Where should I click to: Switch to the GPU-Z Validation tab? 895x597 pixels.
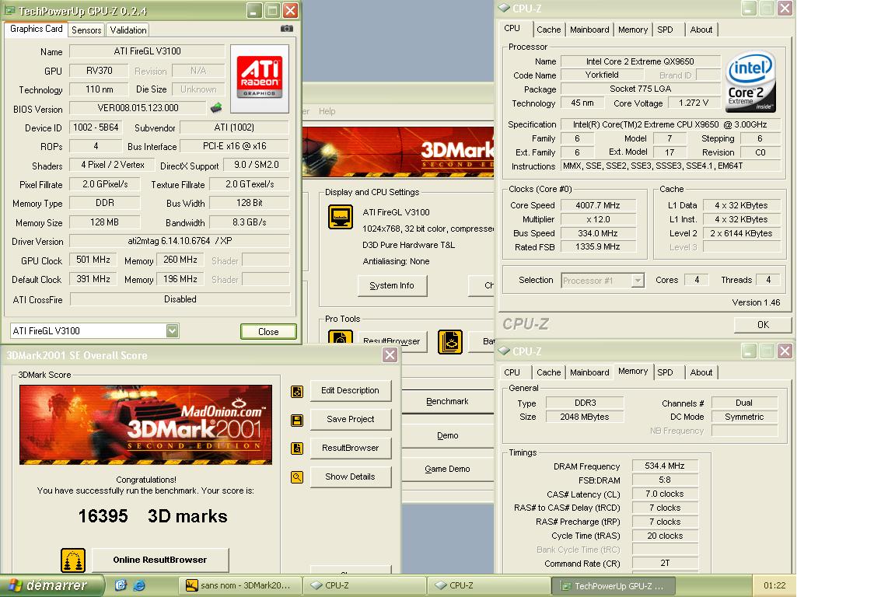click(x=128, y=30)
